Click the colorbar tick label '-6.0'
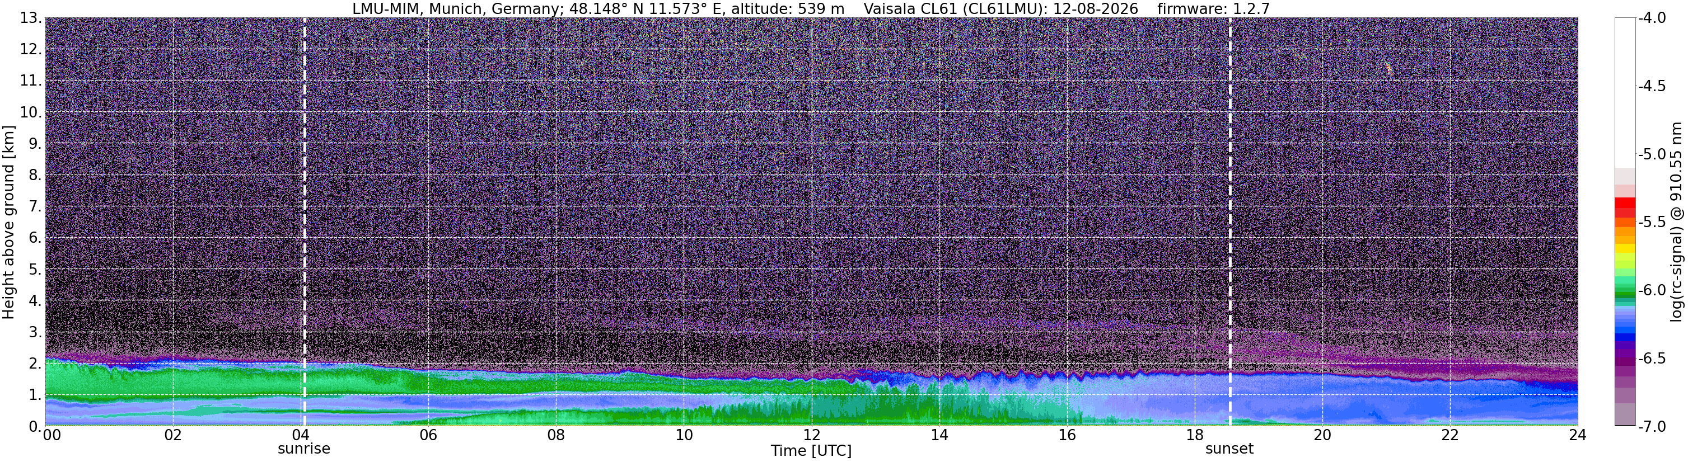The image size is (1688, 462). pos(1652,290)
